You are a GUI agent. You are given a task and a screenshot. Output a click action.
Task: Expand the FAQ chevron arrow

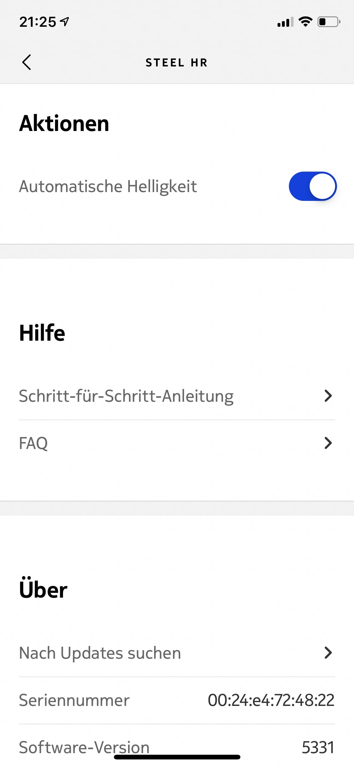pos(328,443)
